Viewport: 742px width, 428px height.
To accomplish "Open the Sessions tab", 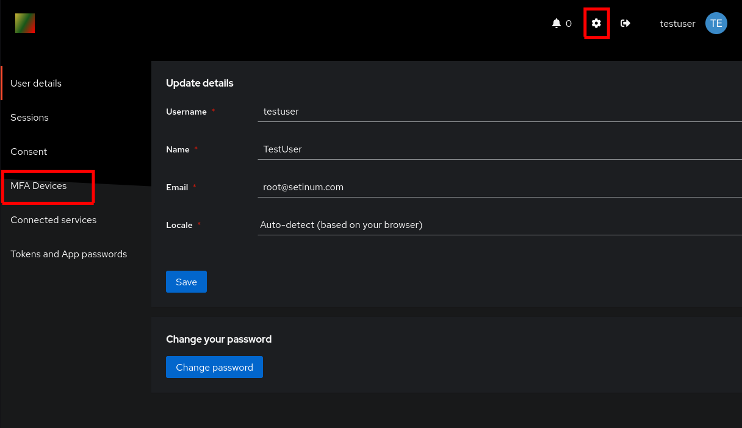I will pyautogui.click(x=29, y=118).
